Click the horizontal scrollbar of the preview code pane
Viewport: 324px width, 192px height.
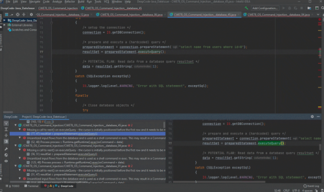219,182
